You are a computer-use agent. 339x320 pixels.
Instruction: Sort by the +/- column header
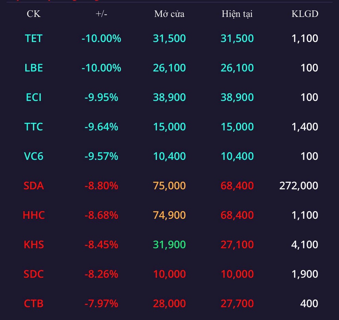(101, 14)
